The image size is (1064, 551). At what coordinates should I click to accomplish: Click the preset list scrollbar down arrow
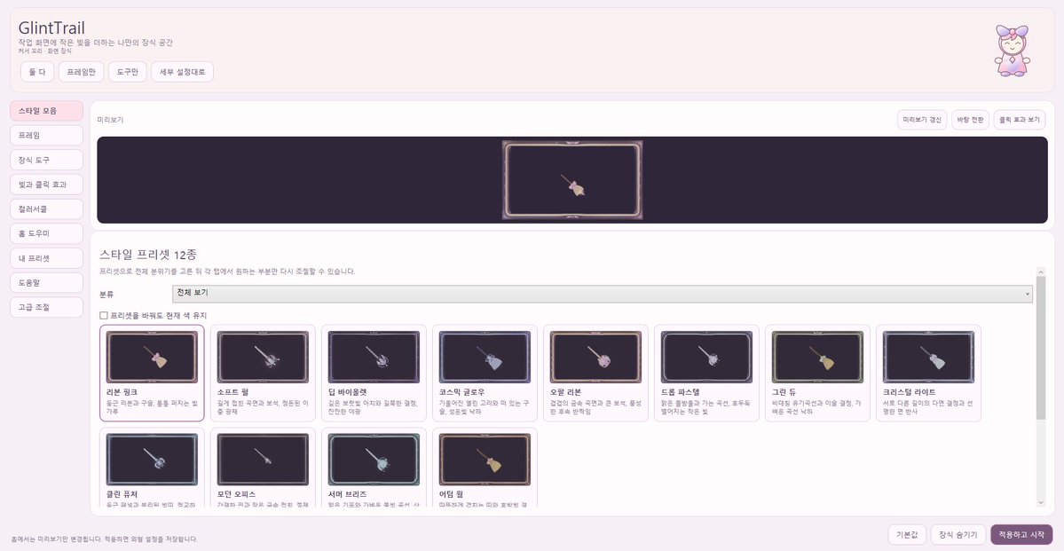tap(1041, 502)
